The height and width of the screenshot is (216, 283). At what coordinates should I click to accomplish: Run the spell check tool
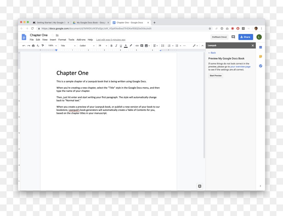(x=38, y=46)
